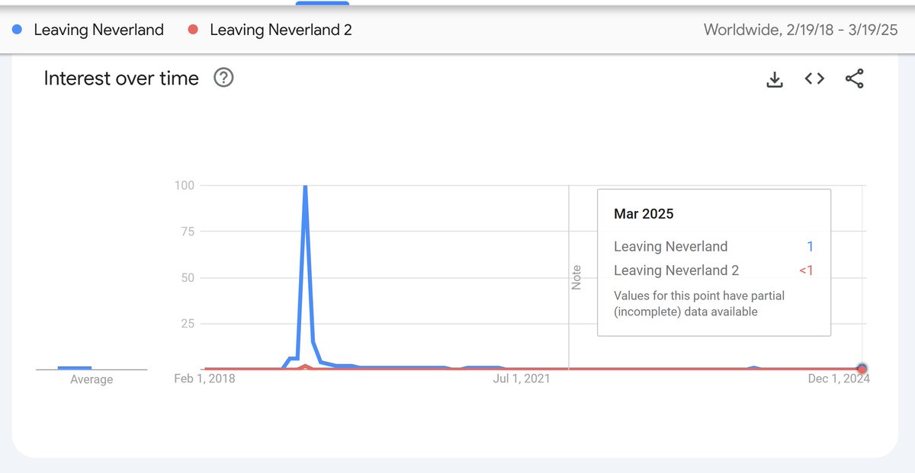The image size is (915, 473).
Task: Expand the Mar 2025 tooltip heading
Action: tap(643, 214)
